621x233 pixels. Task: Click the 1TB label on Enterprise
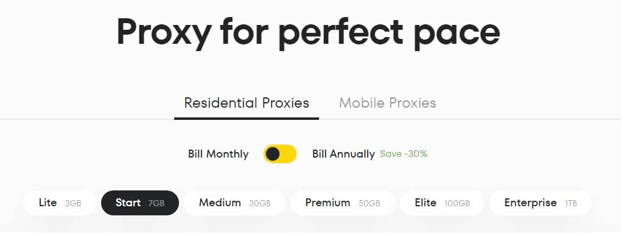tap(570, 204)
